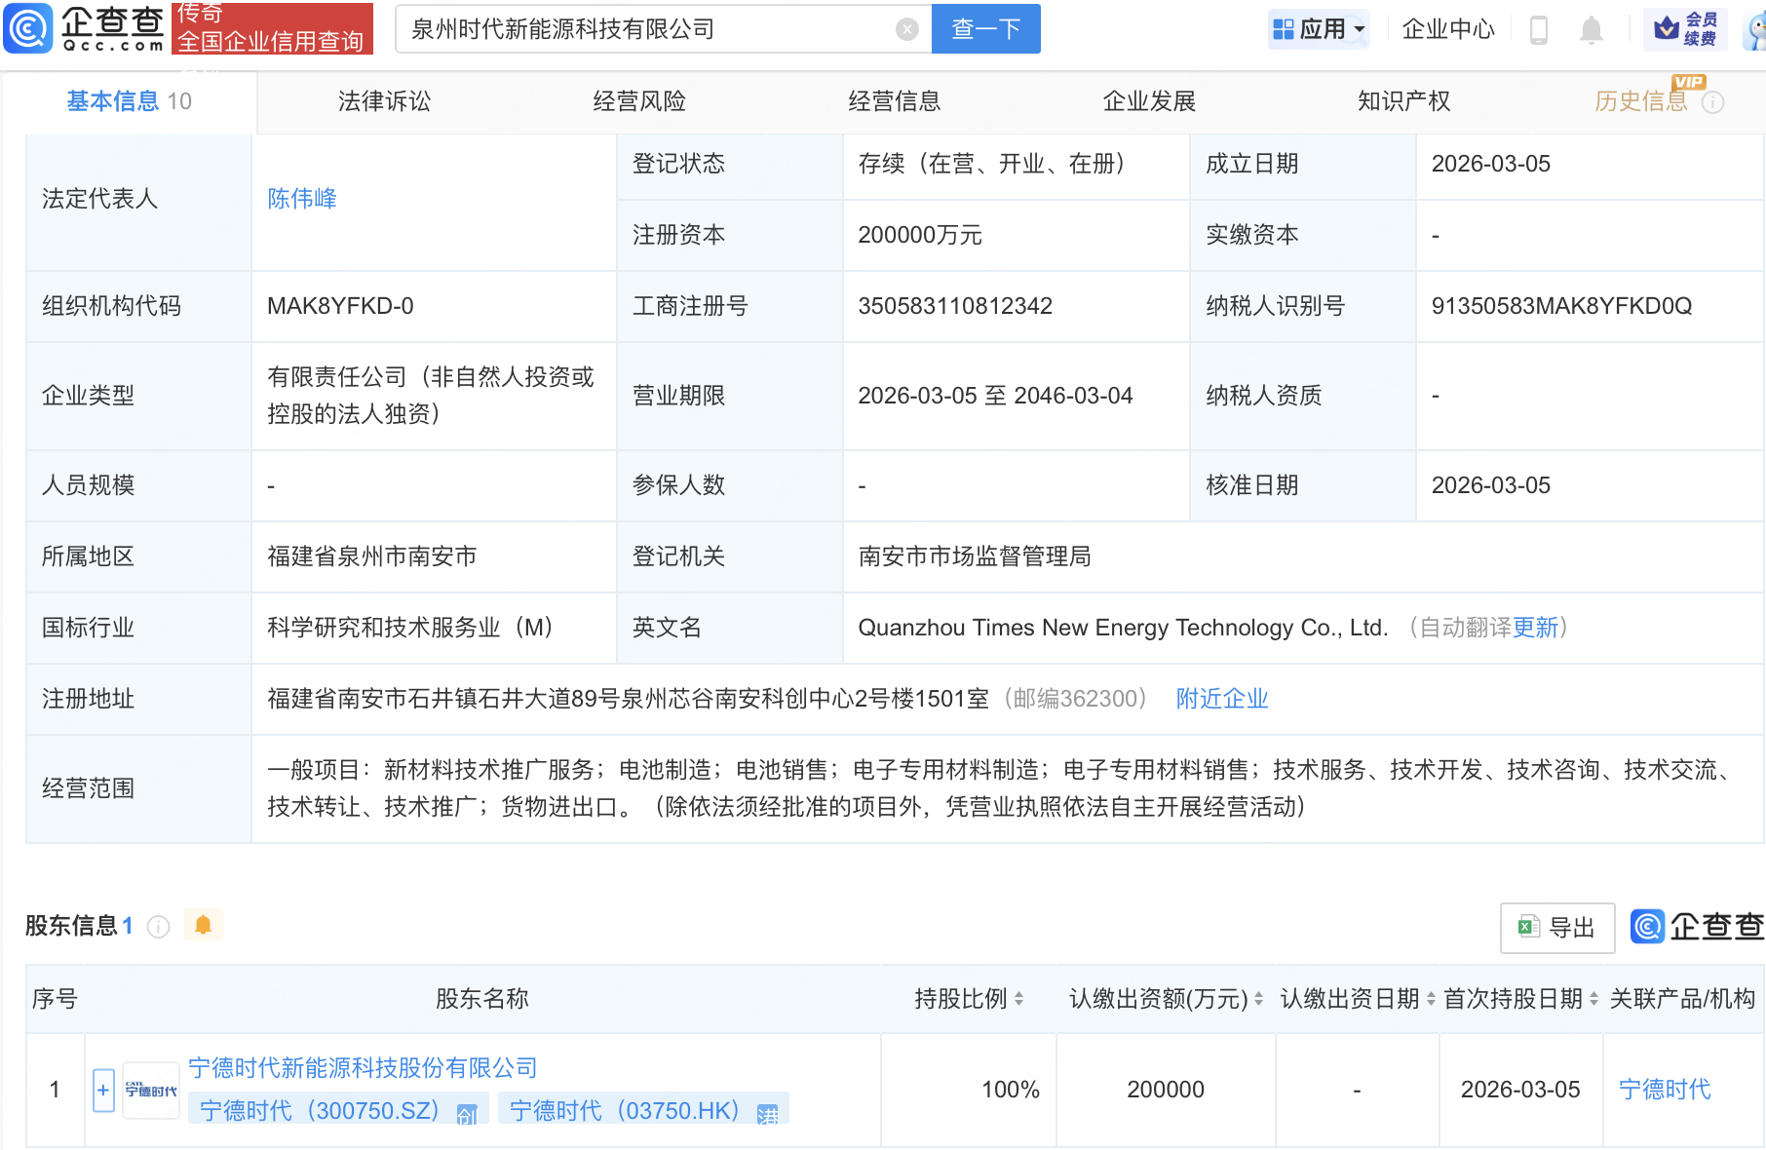Switch to the 法律诉讼 tab
This screenshot has height=1150, width=1766.
click(383, 100)
